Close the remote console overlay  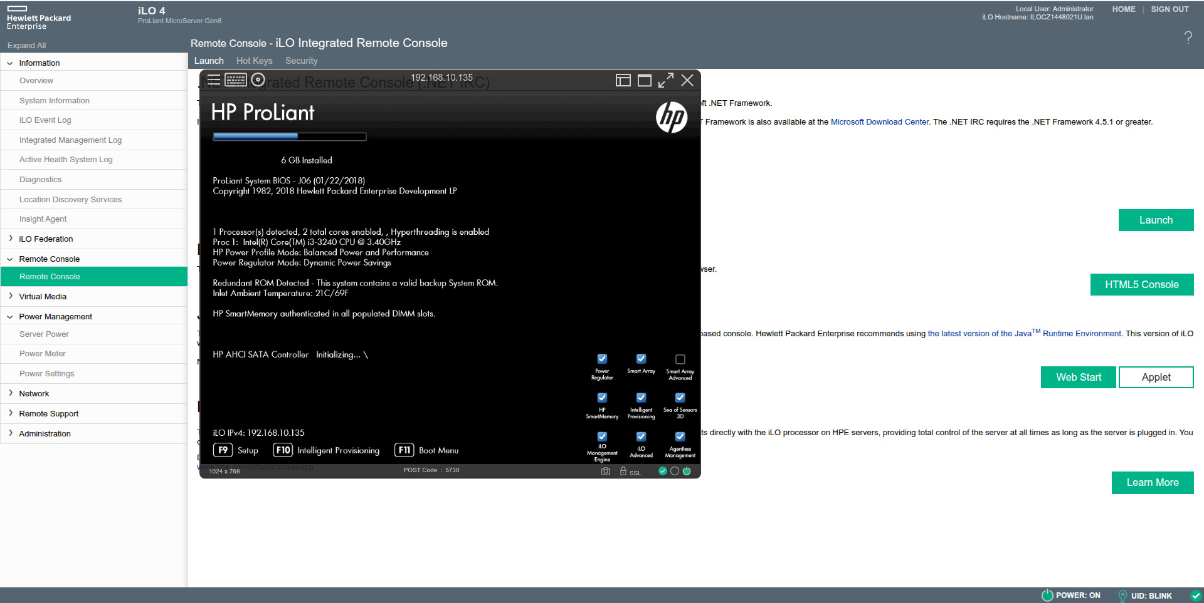click(687, 80)
